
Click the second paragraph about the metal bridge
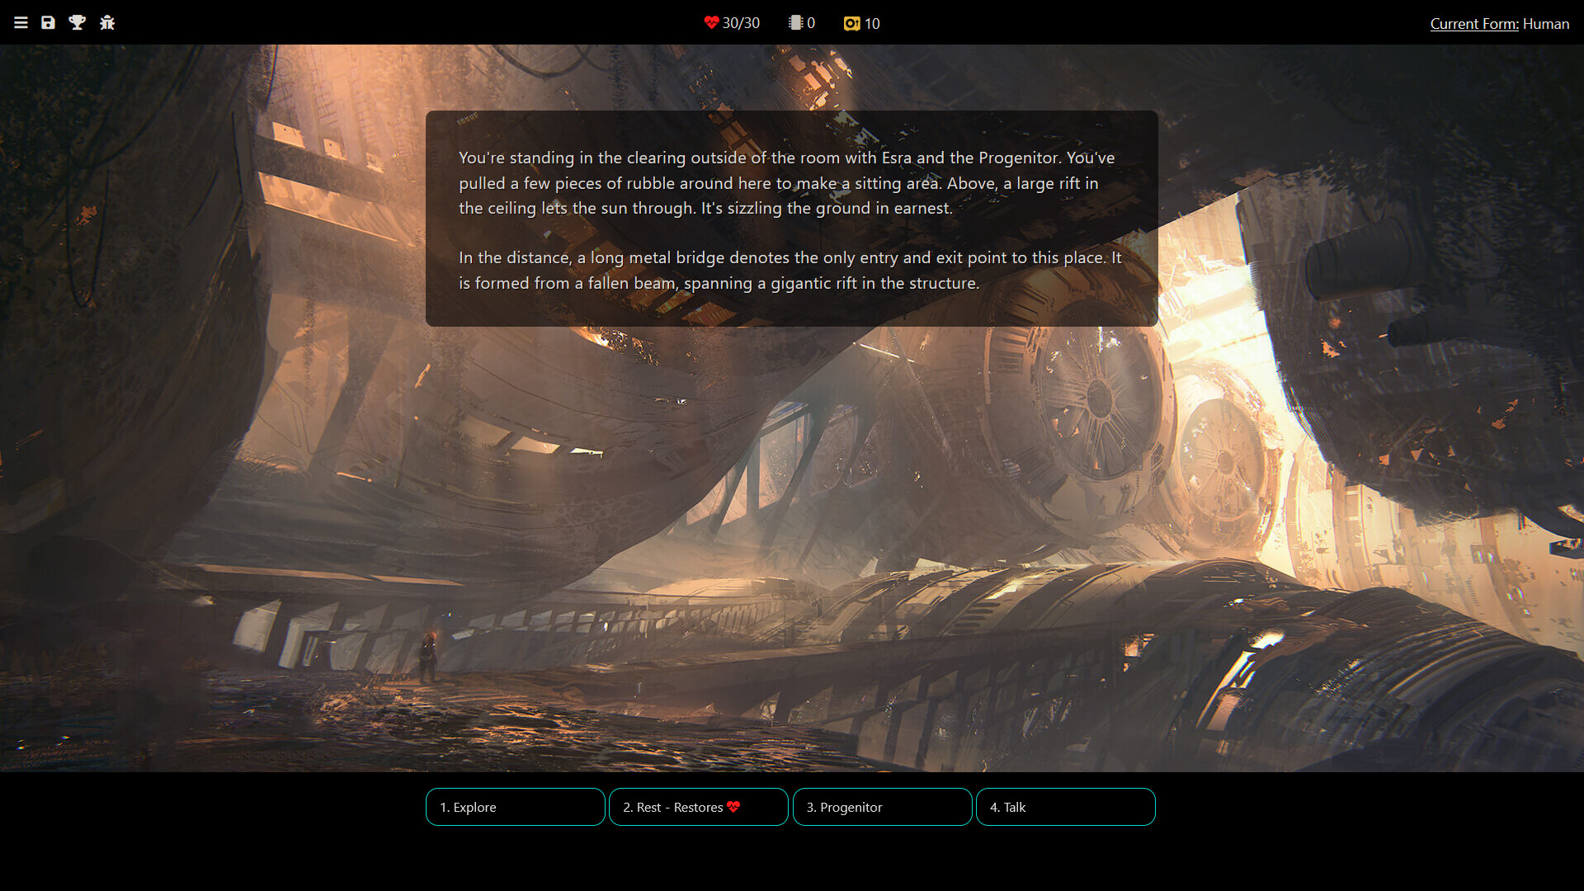pyautogui.click(x=790, y=271)
